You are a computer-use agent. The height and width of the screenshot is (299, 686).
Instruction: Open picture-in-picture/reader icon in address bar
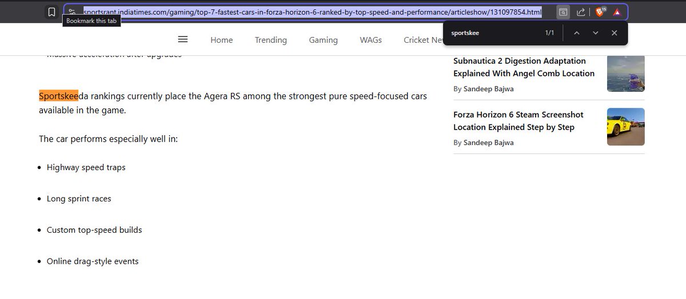[563, 12]
